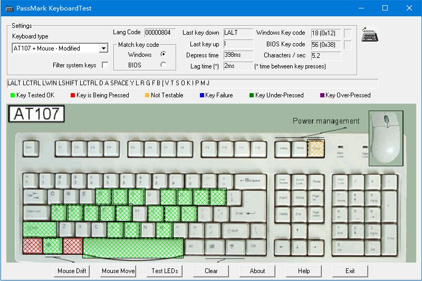Image resolution: width=422 pixels, height=281 pixels.
Task: Click the Tab key on the keyboard image
Action: click(x=35, y=197)
